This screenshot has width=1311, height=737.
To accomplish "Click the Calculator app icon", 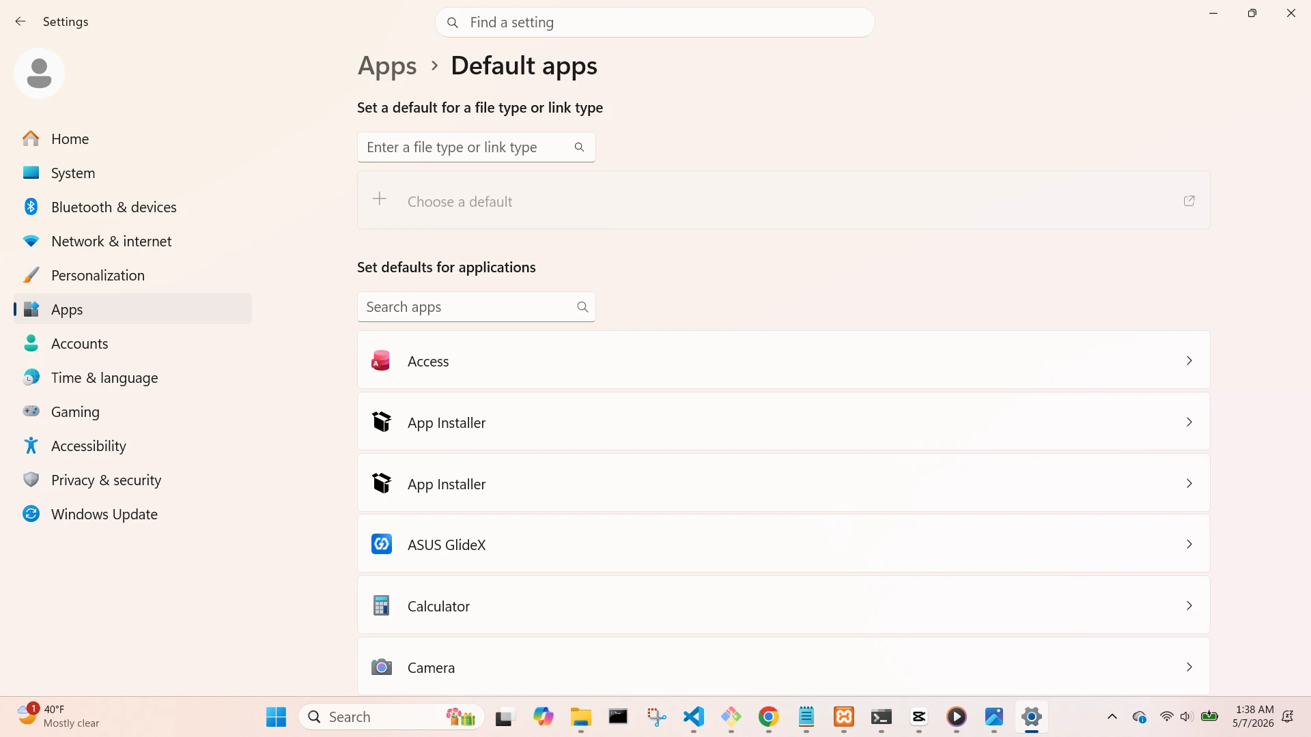I will point(381,605).
